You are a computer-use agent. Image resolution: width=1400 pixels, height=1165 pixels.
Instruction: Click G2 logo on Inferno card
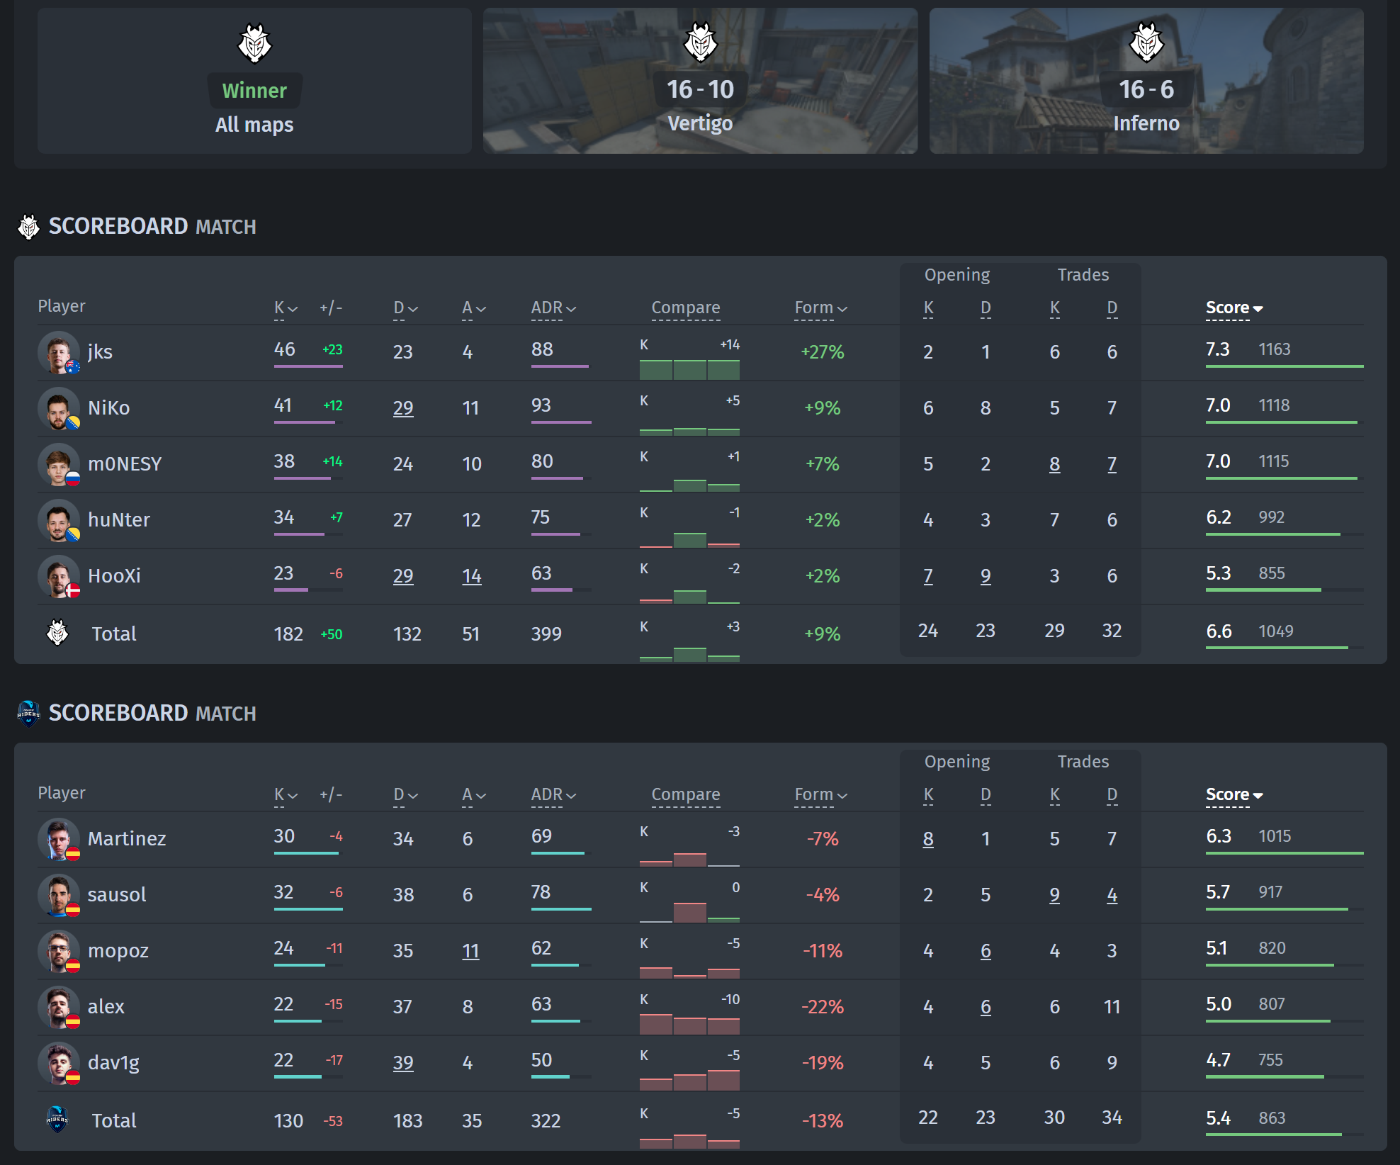tap(1146, 43)
